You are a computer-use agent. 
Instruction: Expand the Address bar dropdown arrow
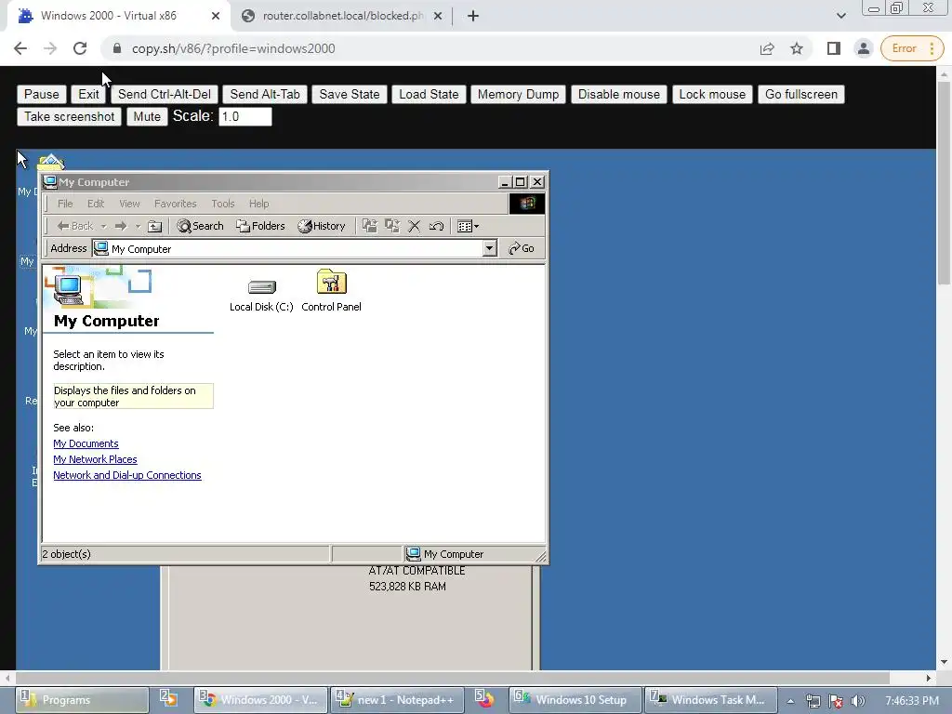[489, 248]
